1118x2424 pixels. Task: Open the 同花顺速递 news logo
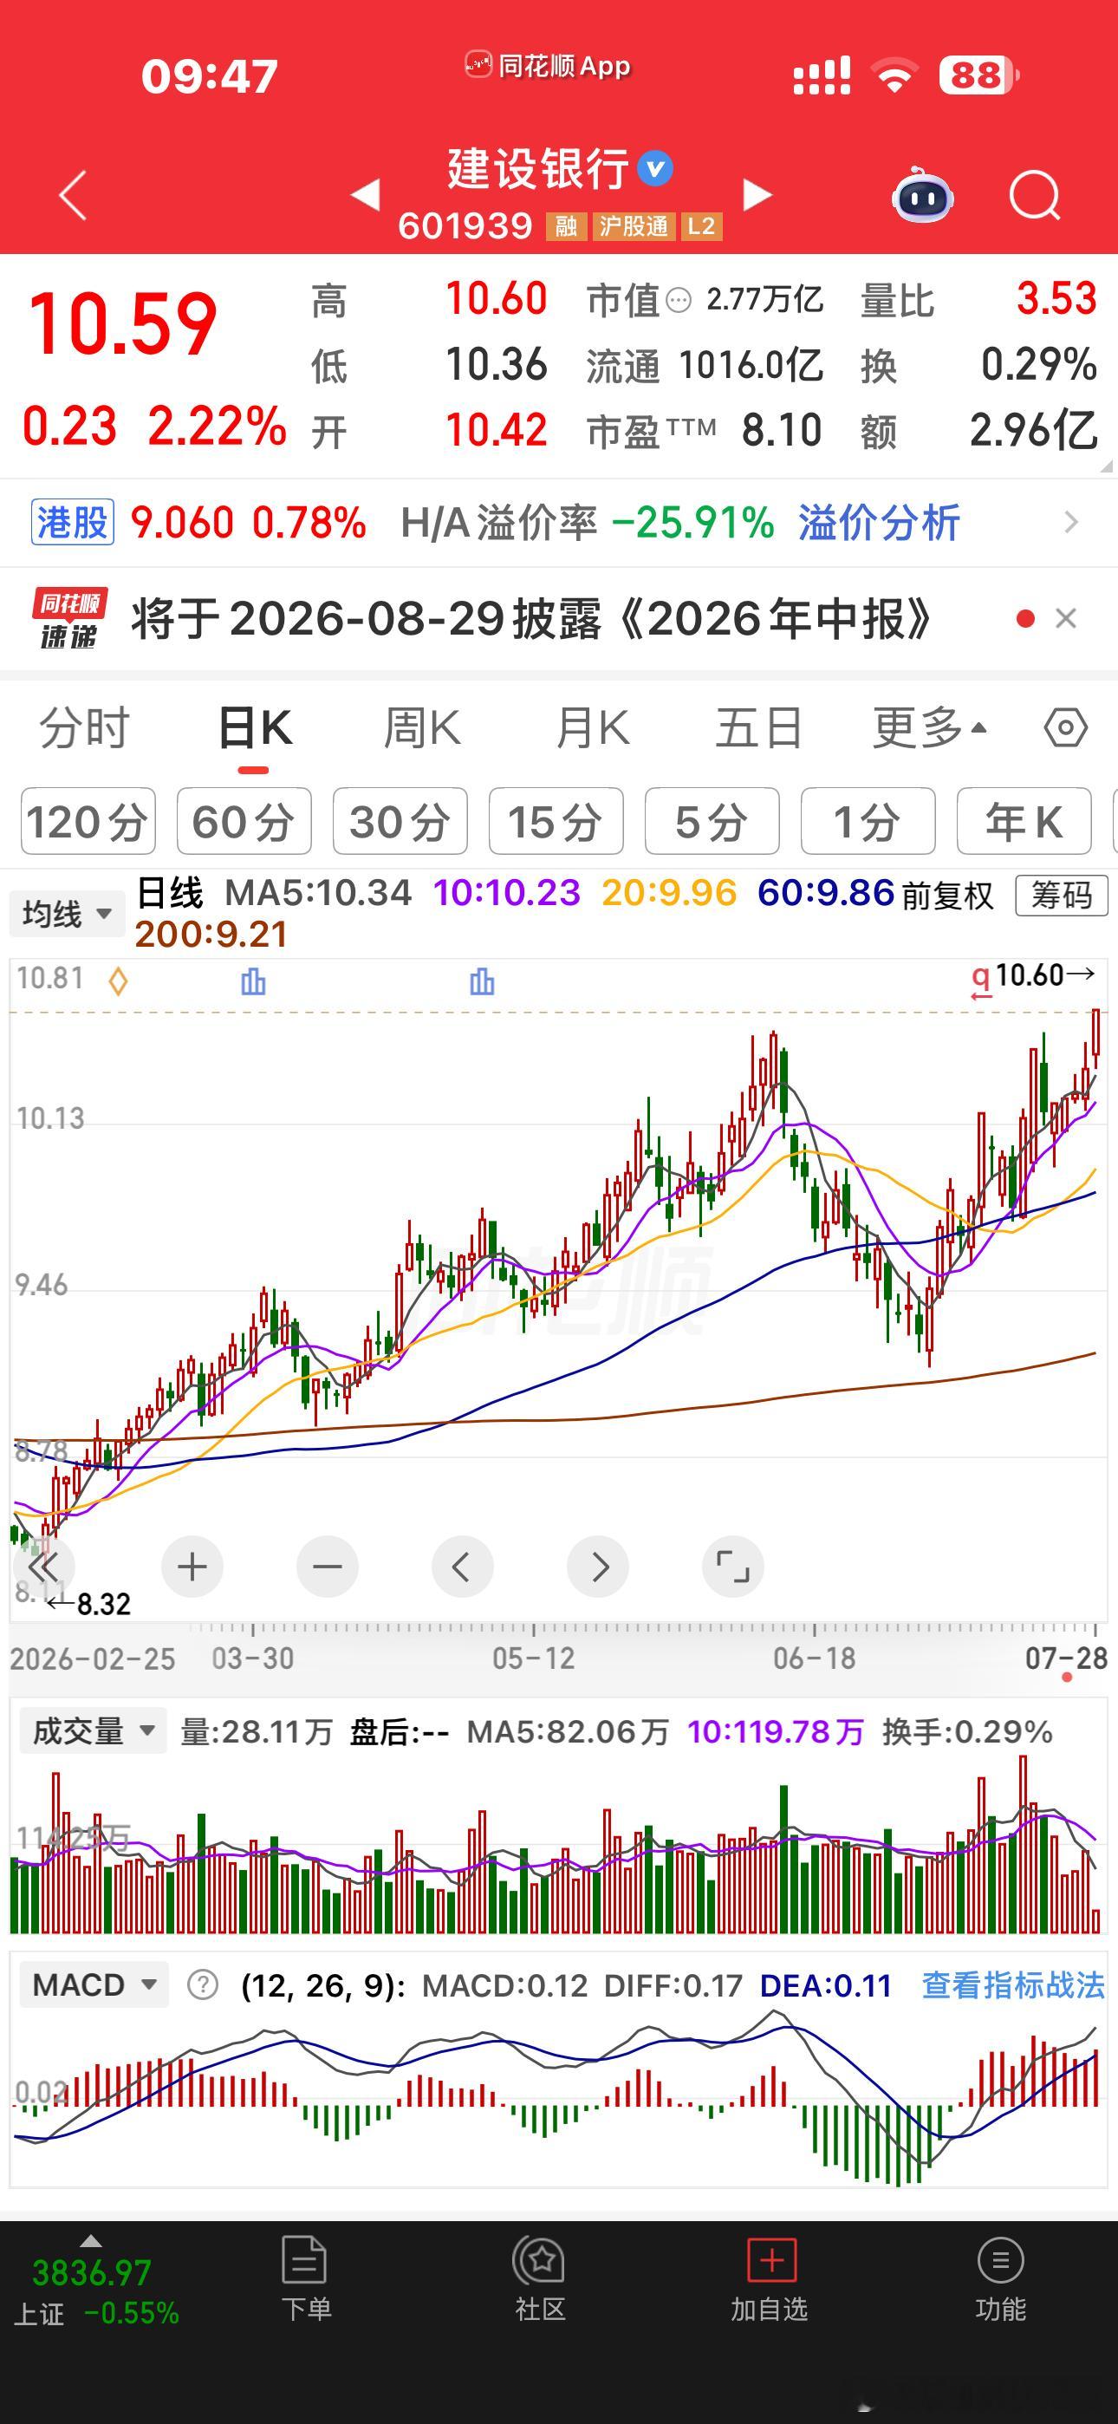tap(69, 618)
